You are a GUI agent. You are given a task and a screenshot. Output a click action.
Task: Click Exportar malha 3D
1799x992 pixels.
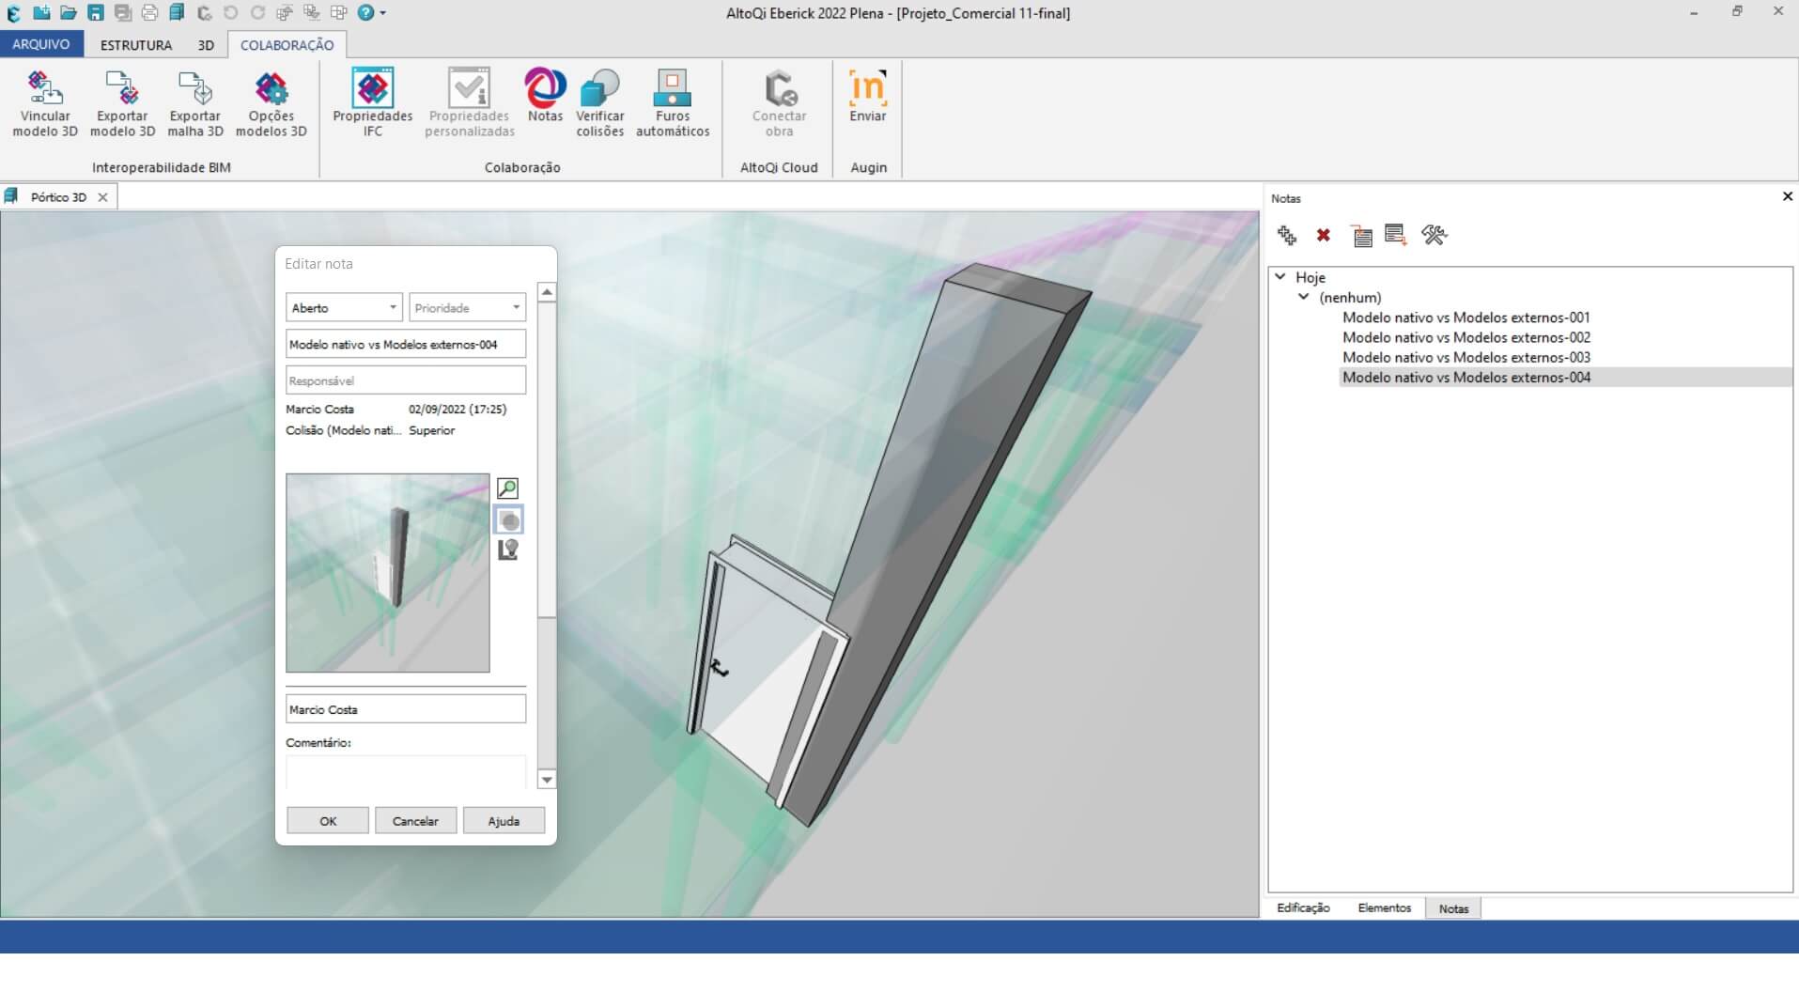(195, 103)
